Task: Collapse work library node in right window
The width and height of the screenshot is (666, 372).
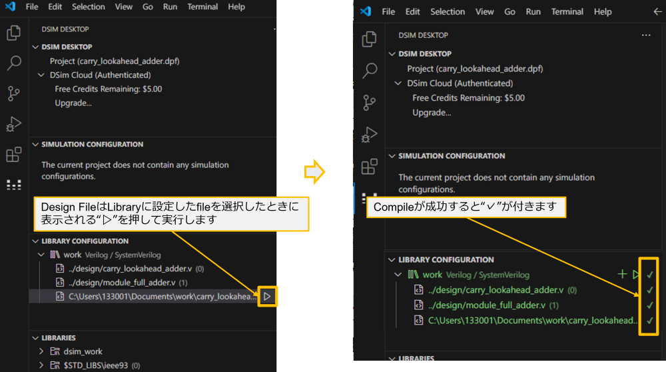Action: click(398, 275)
